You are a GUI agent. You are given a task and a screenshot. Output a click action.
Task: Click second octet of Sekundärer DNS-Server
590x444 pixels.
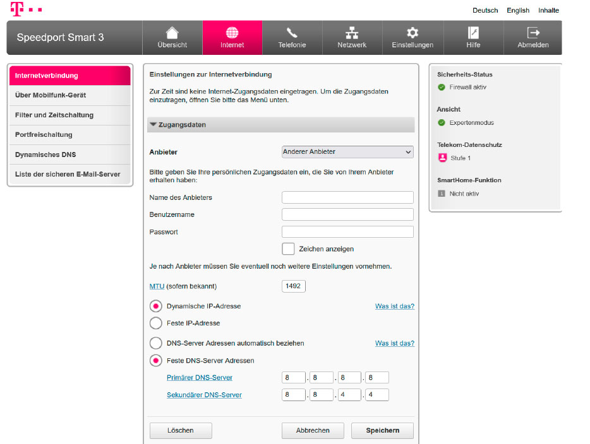322,395
